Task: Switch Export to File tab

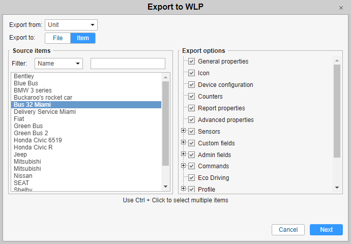Action: point(58,38)
